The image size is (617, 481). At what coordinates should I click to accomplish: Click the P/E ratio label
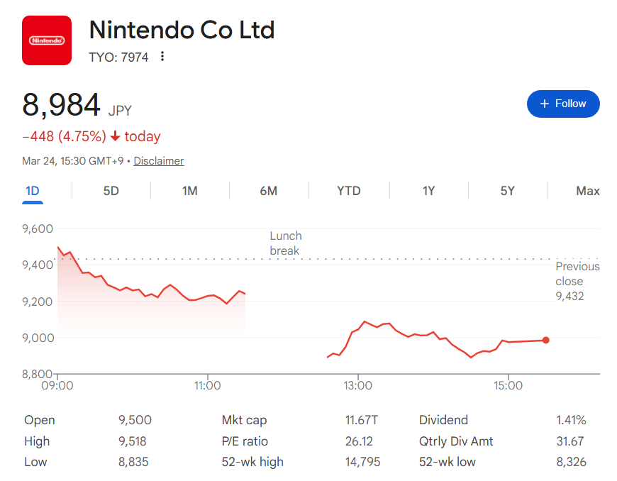(245, 441)
